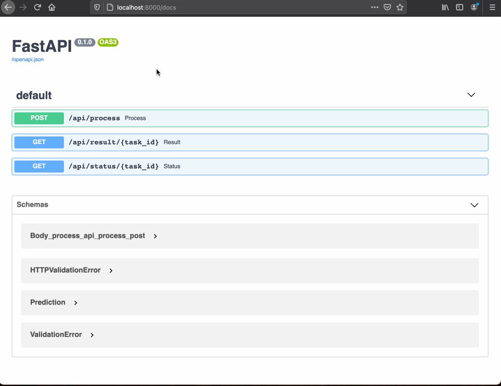
Task: Click the OAS3 badge
Action: coord(108,42)
